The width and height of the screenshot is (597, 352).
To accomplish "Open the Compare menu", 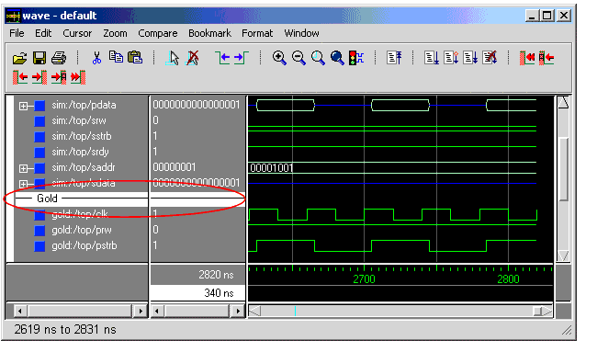I will tap(158, 33).
